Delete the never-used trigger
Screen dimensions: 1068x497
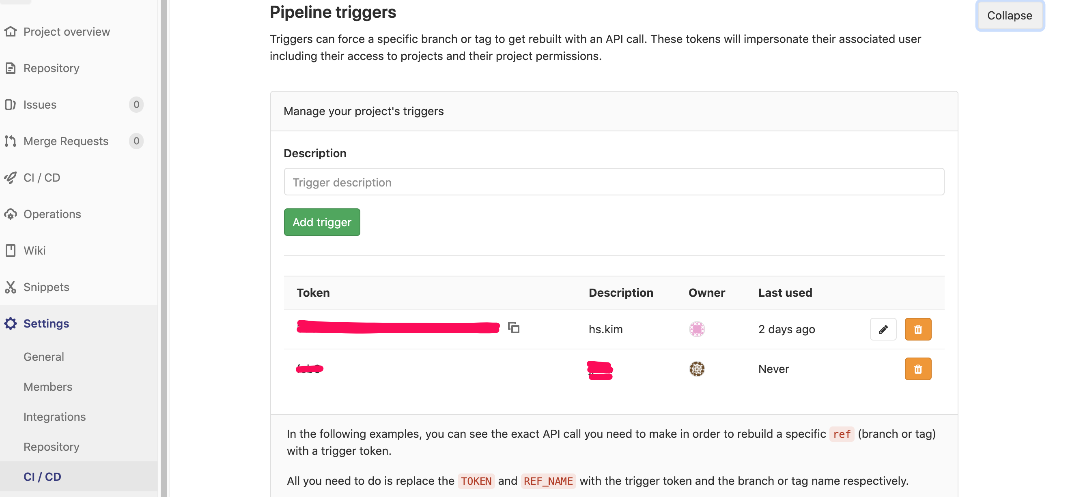coord(918,369)
